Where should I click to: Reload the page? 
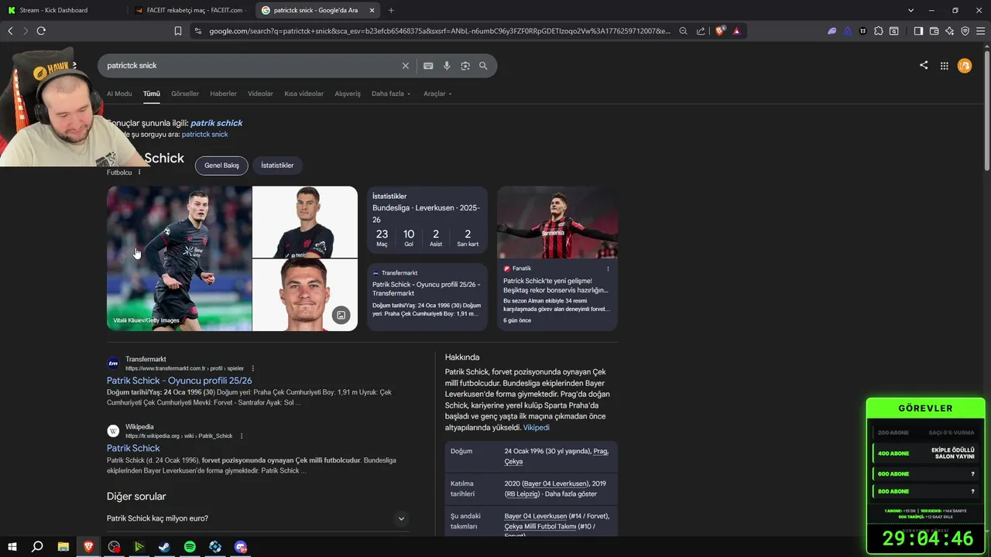coord(41,31)
